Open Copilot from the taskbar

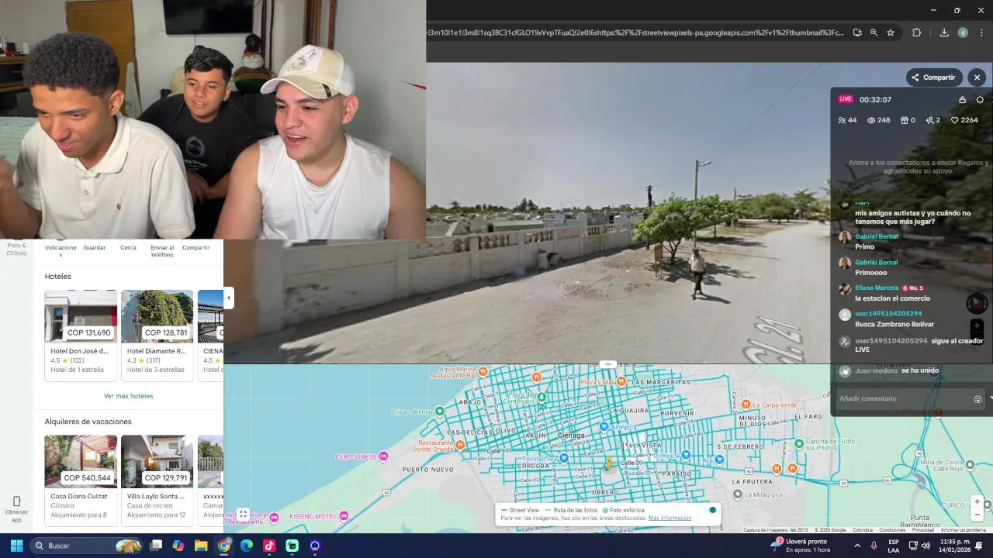tap(178, 546)
